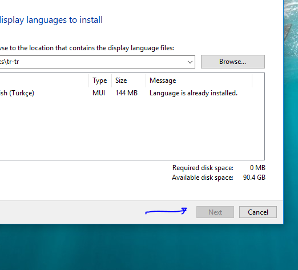This screenshot has width=298, height=270.
Task: Click the 'Language is already installed.' message
Action: [x=194, y=93]
